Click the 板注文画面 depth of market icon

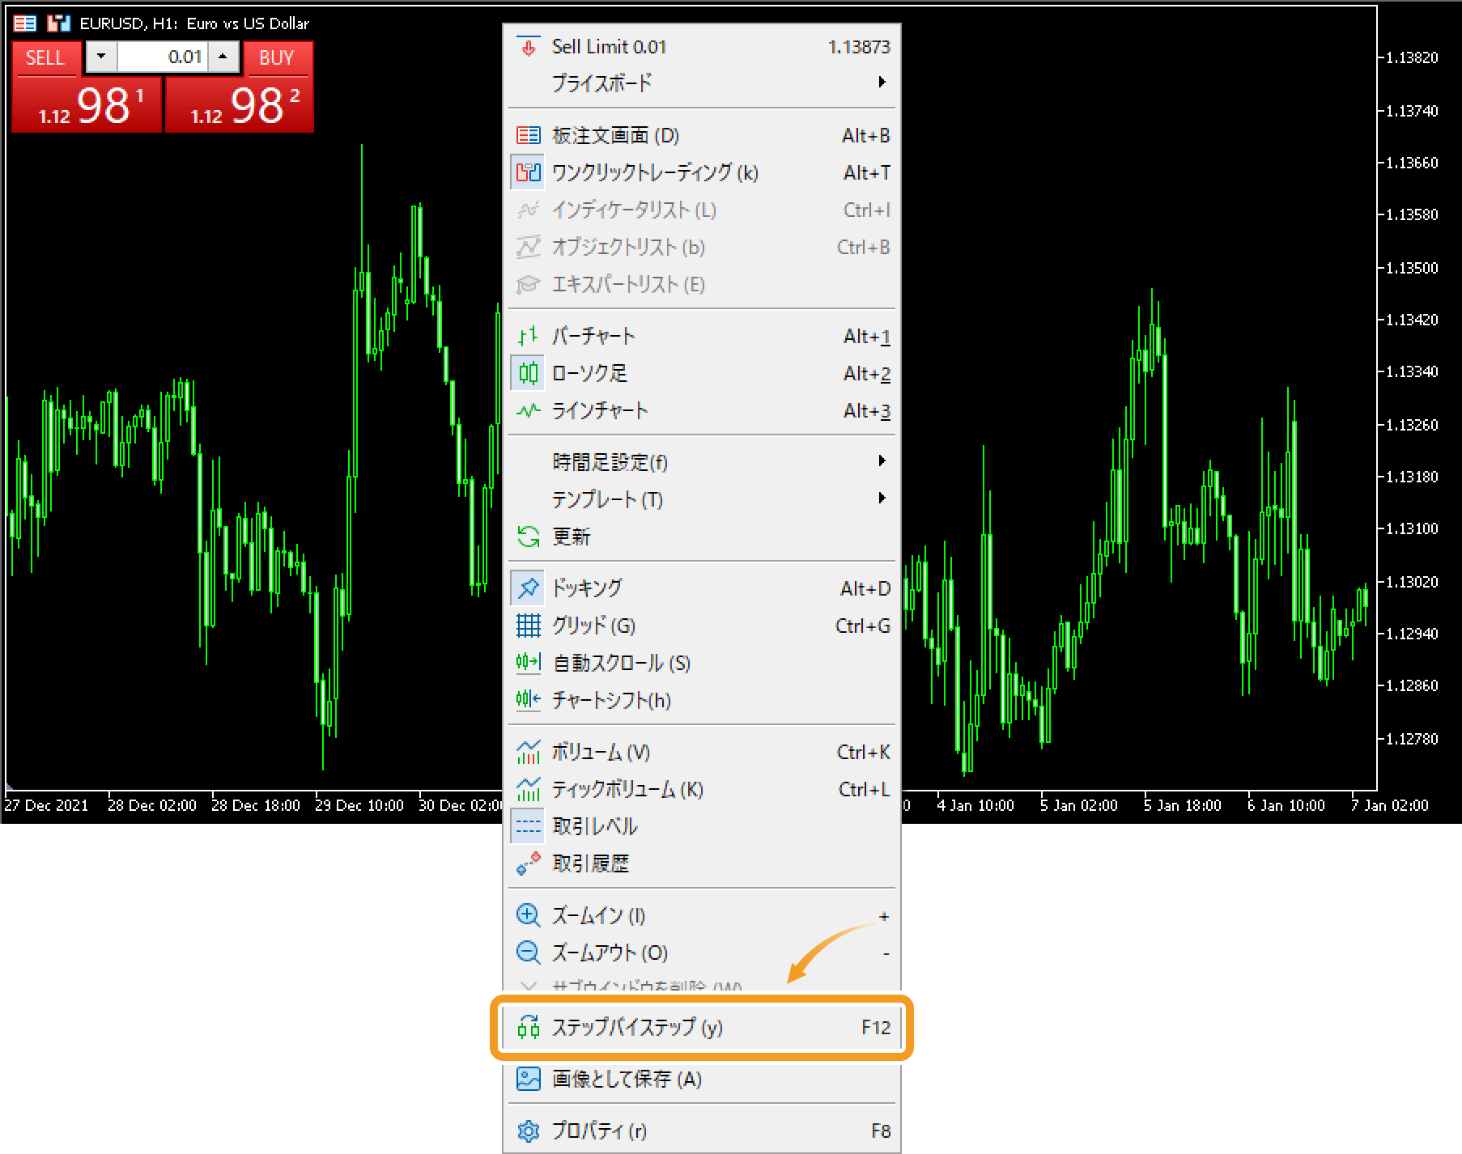[x=528, y=135]
